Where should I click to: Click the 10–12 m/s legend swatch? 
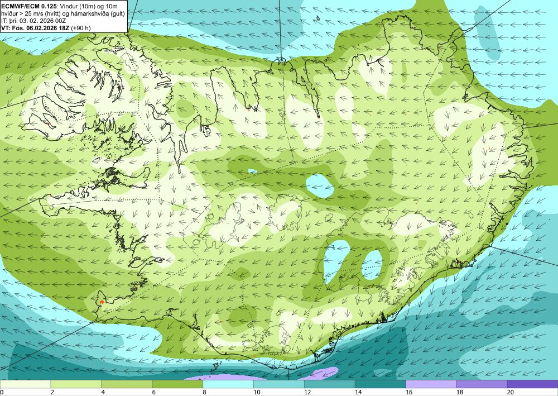point(279,384)
